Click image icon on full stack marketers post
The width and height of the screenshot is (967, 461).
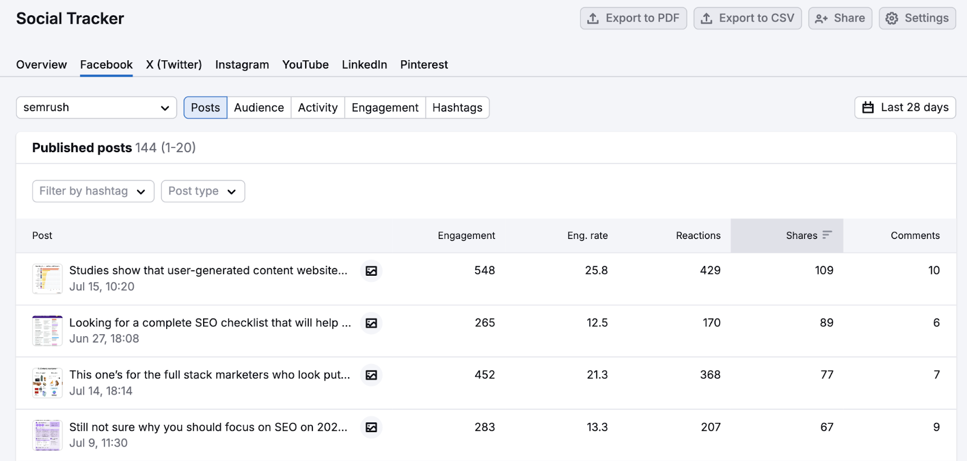coord(371,375)
